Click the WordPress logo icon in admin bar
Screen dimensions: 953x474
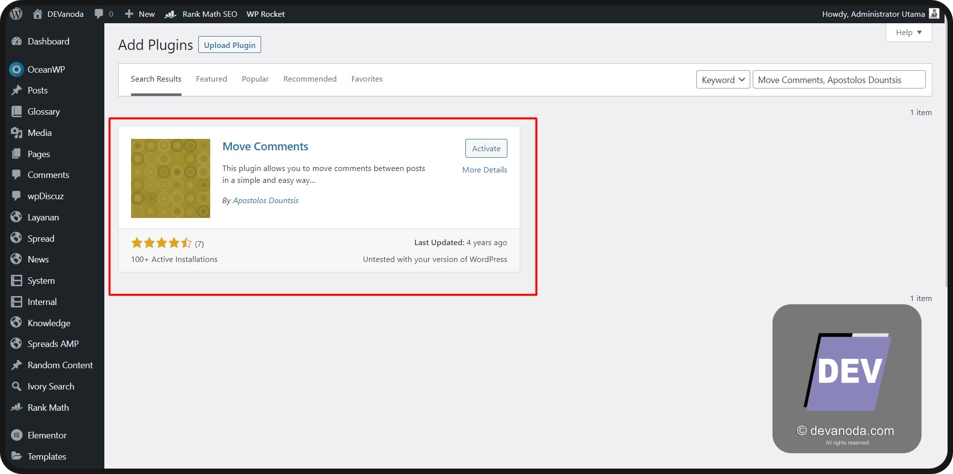click(16, 14)
